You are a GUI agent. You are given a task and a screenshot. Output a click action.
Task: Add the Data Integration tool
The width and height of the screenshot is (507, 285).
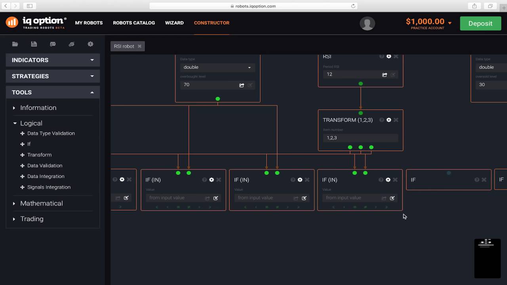[x=46, y=176]
